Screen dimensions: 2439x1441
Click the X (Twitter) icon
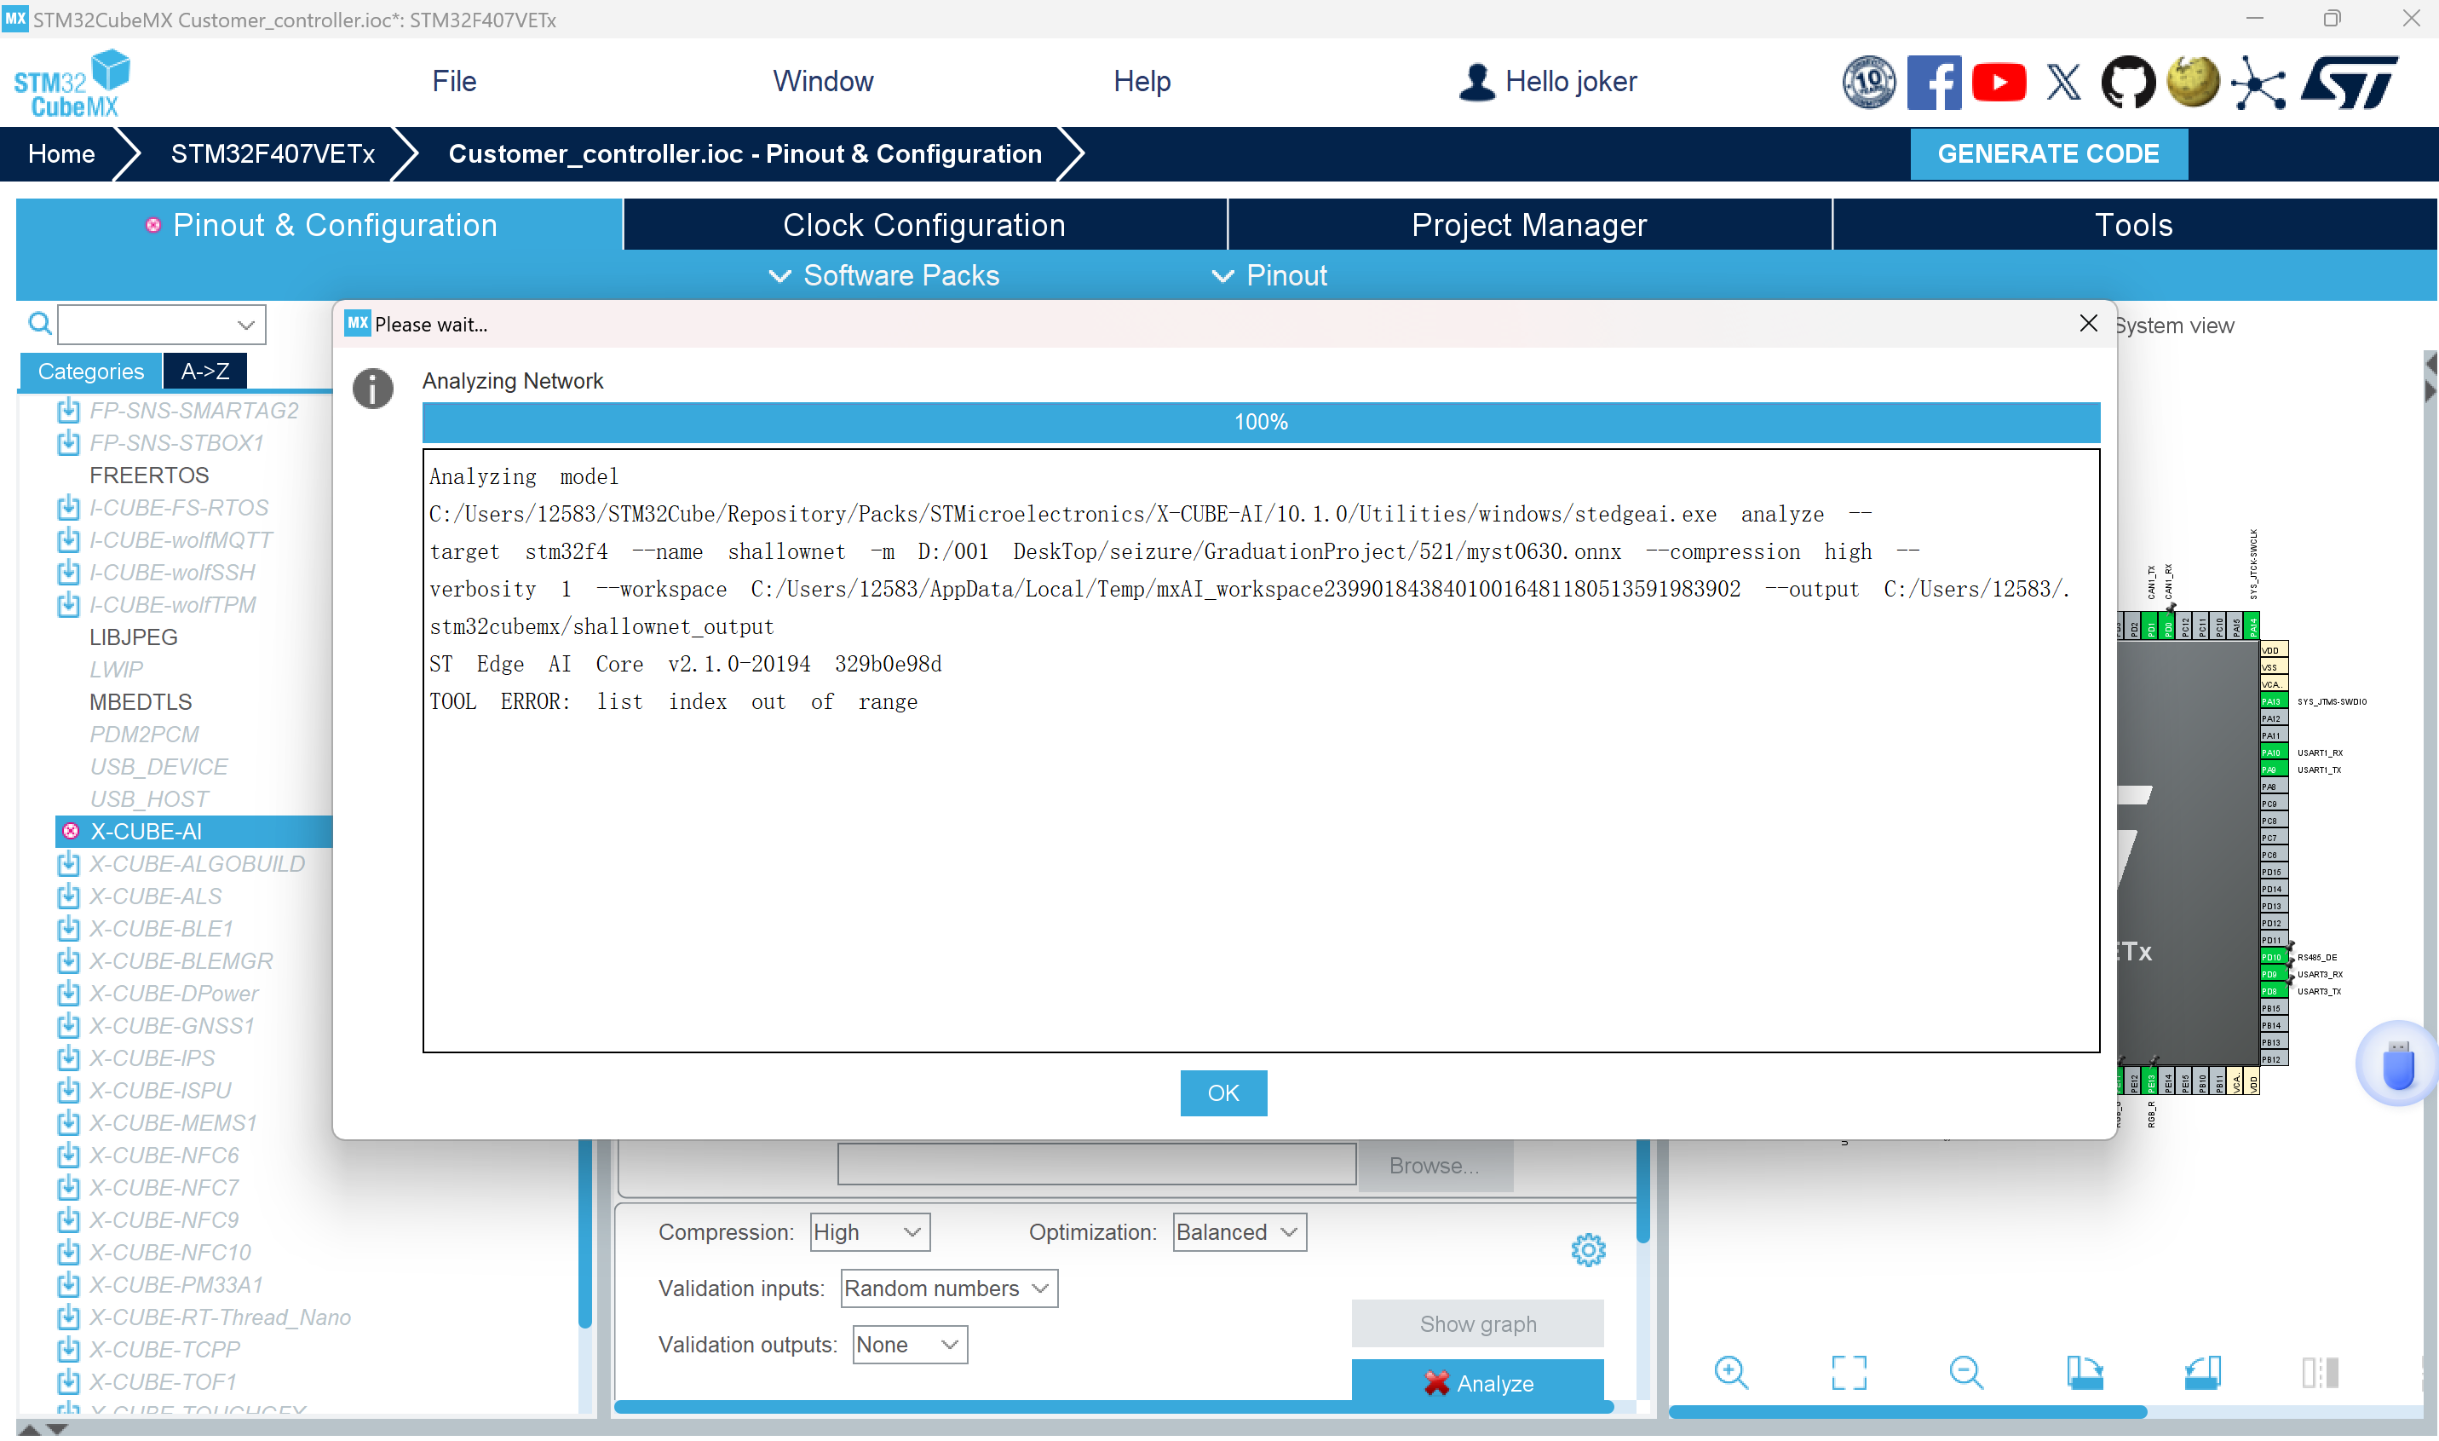(2062, 82)
